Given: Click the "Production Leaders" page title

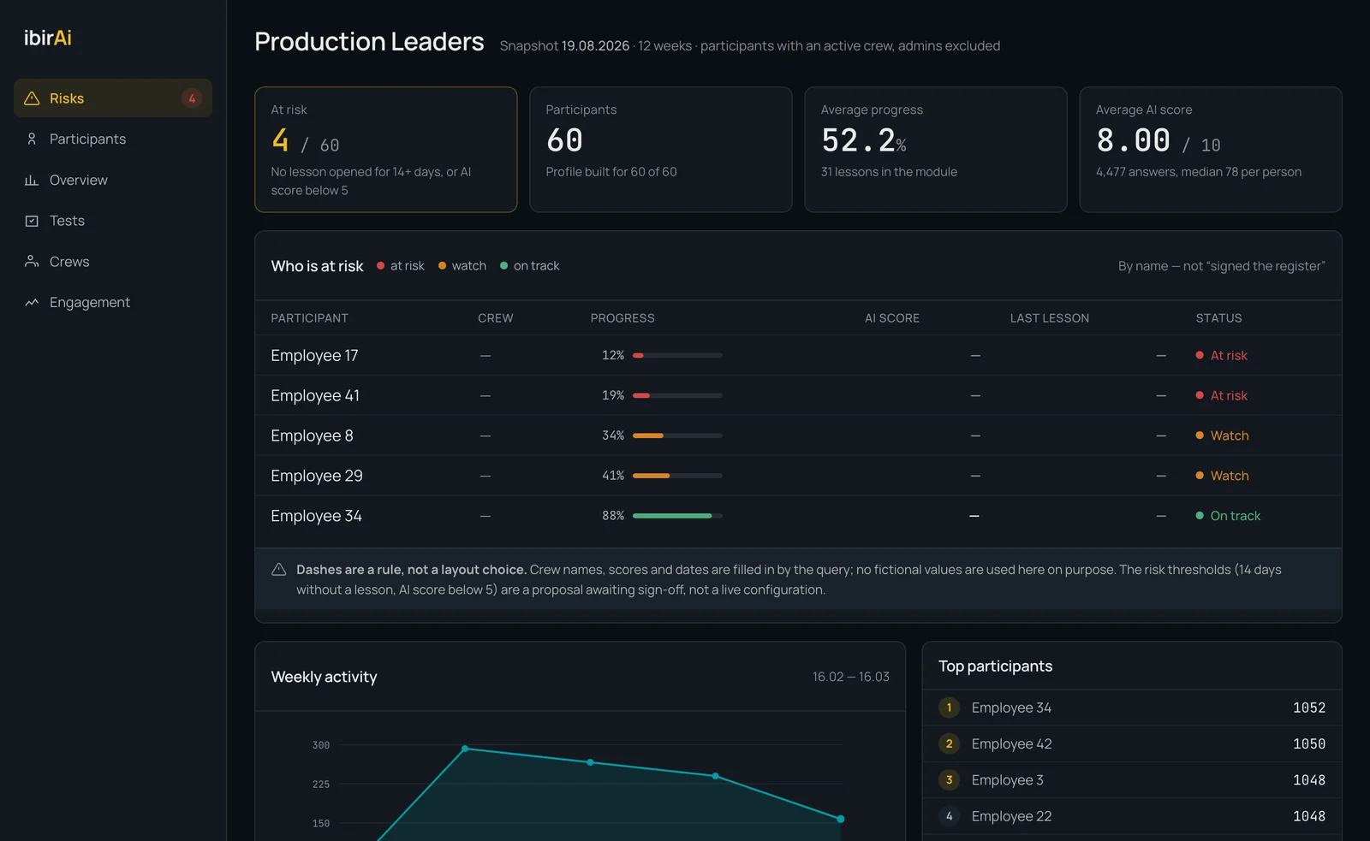Looking at the screenshot, I should (x=369, y=41).
